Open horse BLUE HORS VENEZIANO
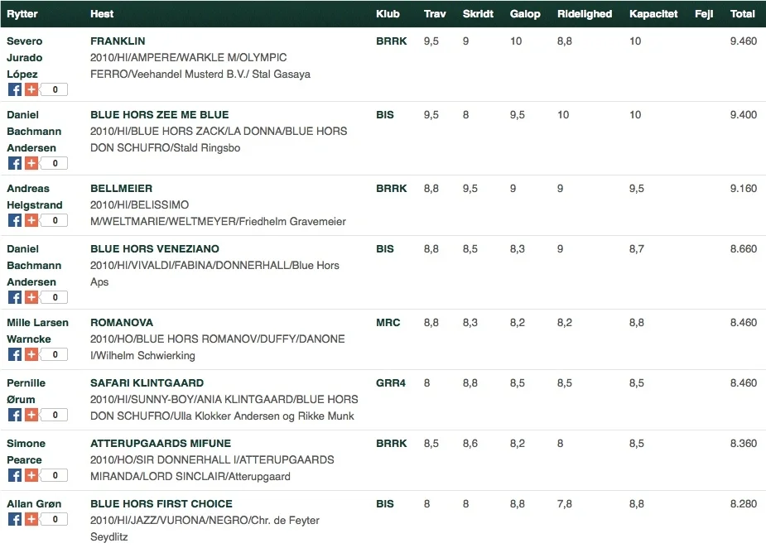The image size is (766, 548). click(x=154, y=248)
